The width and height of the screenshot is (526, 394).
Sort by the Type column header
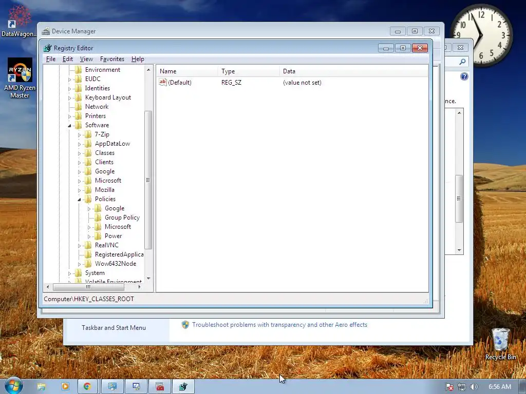(x=249, y=71)
